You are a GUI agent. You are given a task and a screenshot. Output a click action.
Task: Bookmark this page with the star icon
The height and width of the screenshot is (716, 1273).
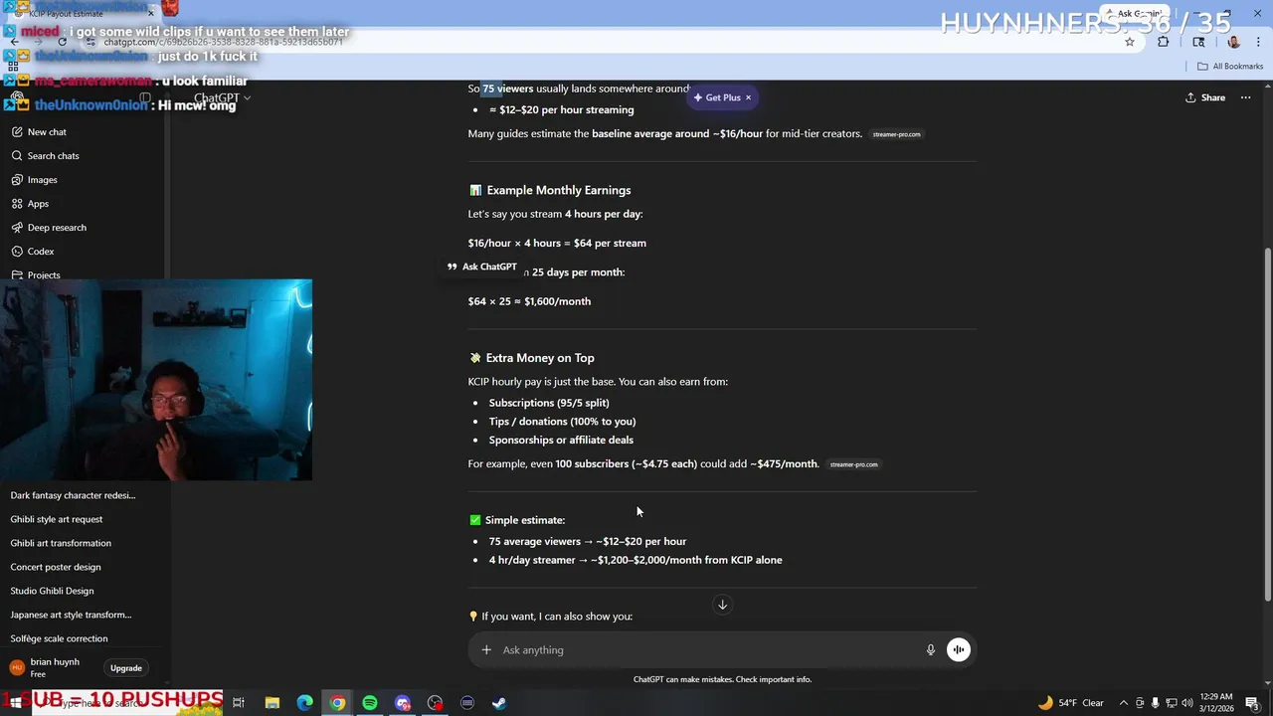point(1130,42)
